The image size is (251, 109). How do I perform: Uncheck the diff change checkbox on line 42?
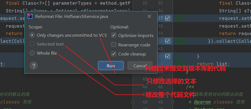(x=168, y=56)
